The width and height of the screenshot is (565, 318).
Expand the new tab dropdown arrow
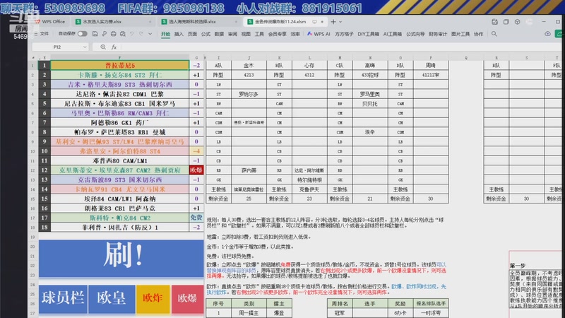(x=340, y=22)
